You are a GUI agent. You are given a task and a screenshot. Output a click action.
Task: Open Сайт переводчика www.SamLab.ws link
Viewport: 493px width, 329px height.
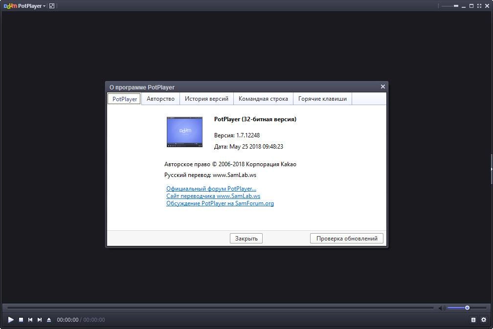click(x=213, y=196)
